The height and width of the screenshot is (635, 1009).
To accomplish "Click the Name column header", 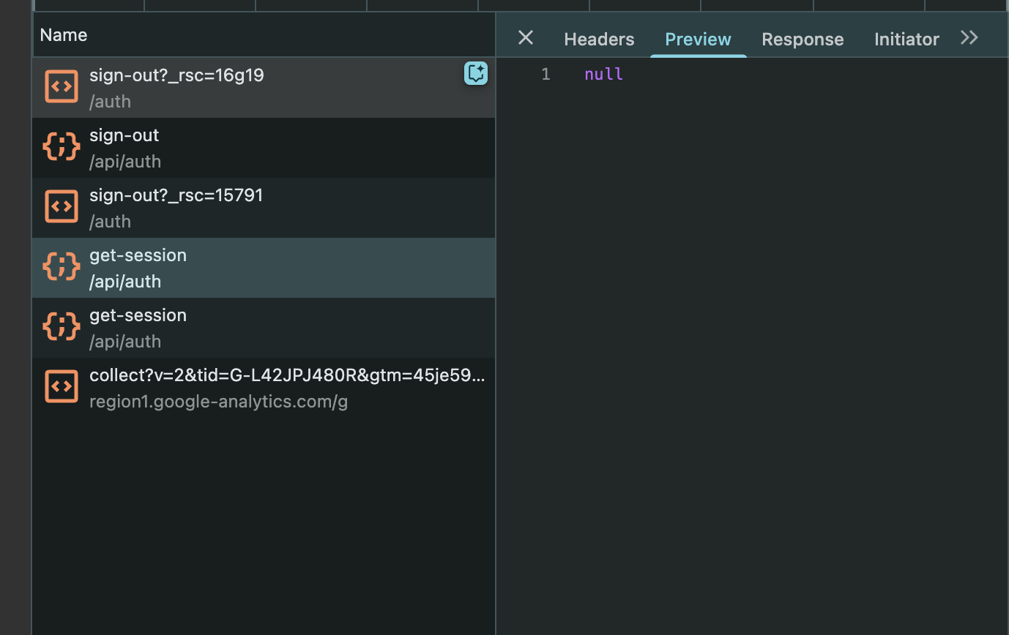I will click(x=64, y=35).
